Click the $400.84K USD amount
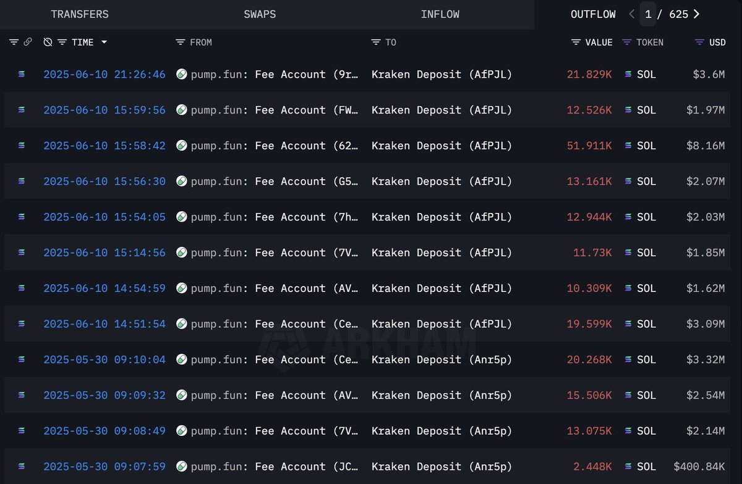This screenshot has height=484, width=742. point(699,467)
